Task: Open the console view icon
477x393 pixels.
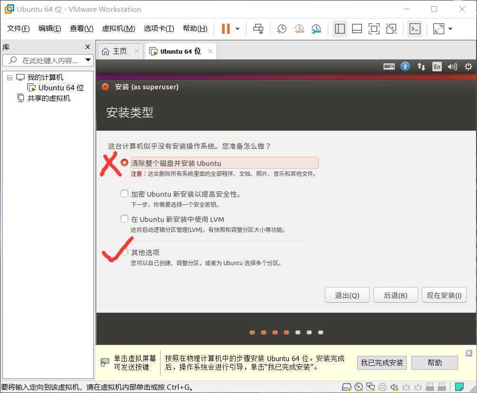Action: 415,29
